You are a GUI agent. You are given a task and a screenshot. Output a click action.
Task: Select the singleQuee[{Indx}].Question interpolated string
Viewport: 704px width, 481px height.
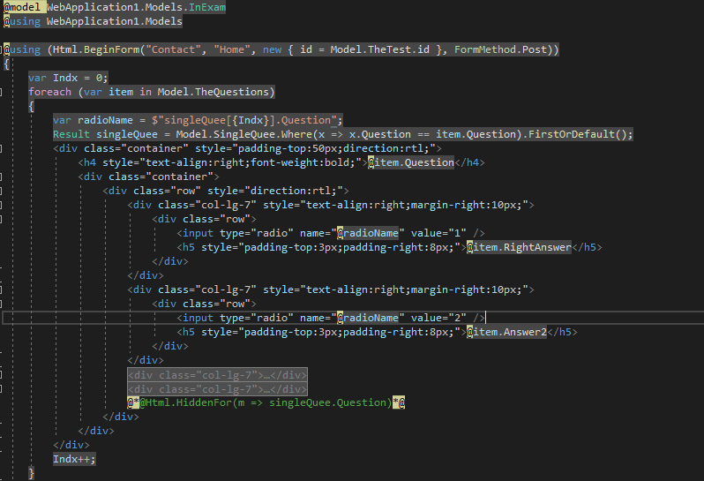(244, 120)
